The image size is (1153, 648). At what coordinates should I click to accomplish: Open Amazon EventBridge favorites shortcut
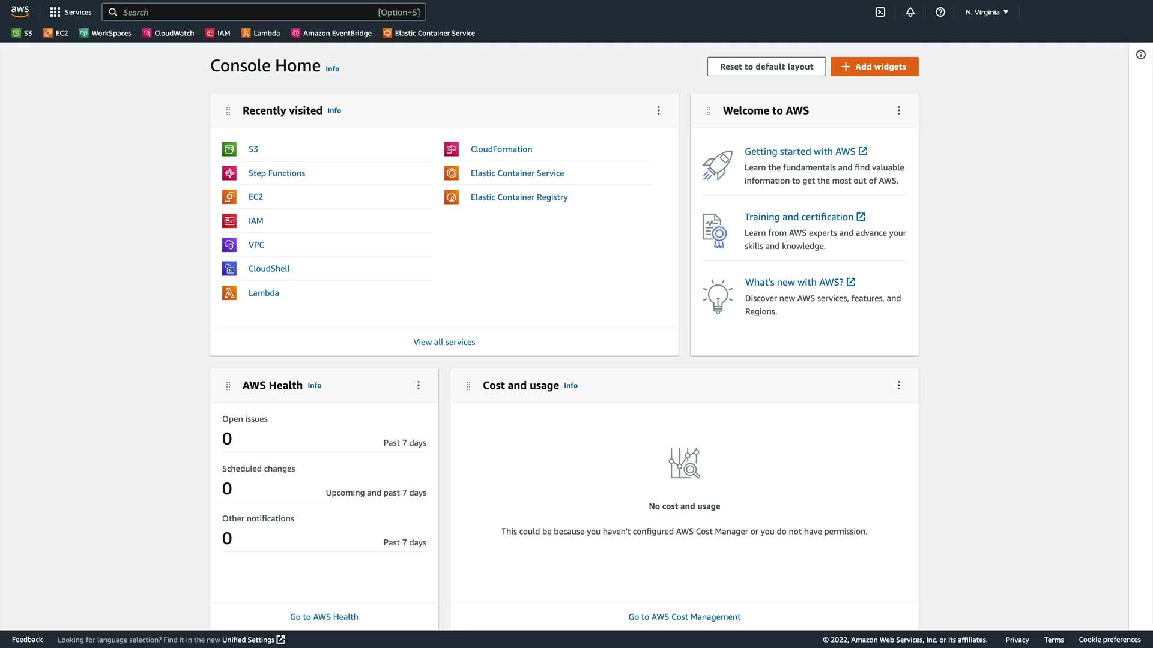(331, 33)
